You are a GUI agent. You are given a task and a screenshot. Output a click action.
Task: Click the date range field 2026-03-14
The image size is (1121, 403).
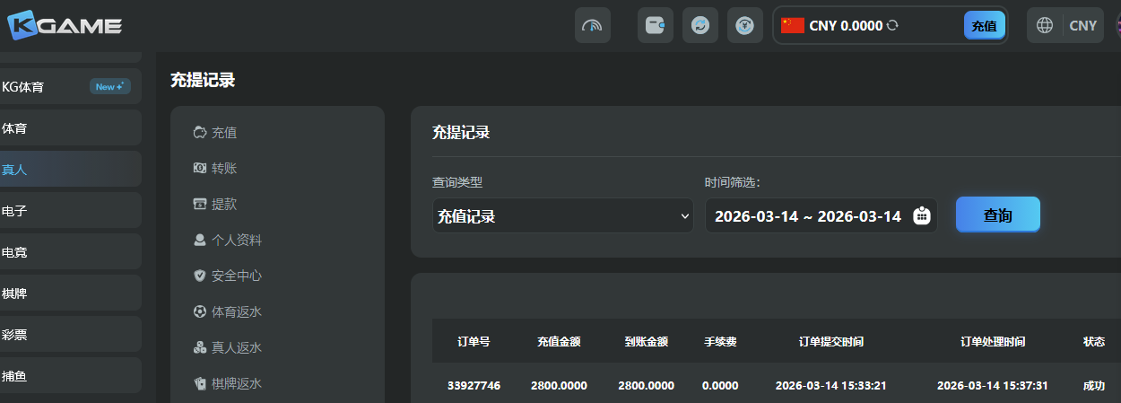(x=807, y=216)
